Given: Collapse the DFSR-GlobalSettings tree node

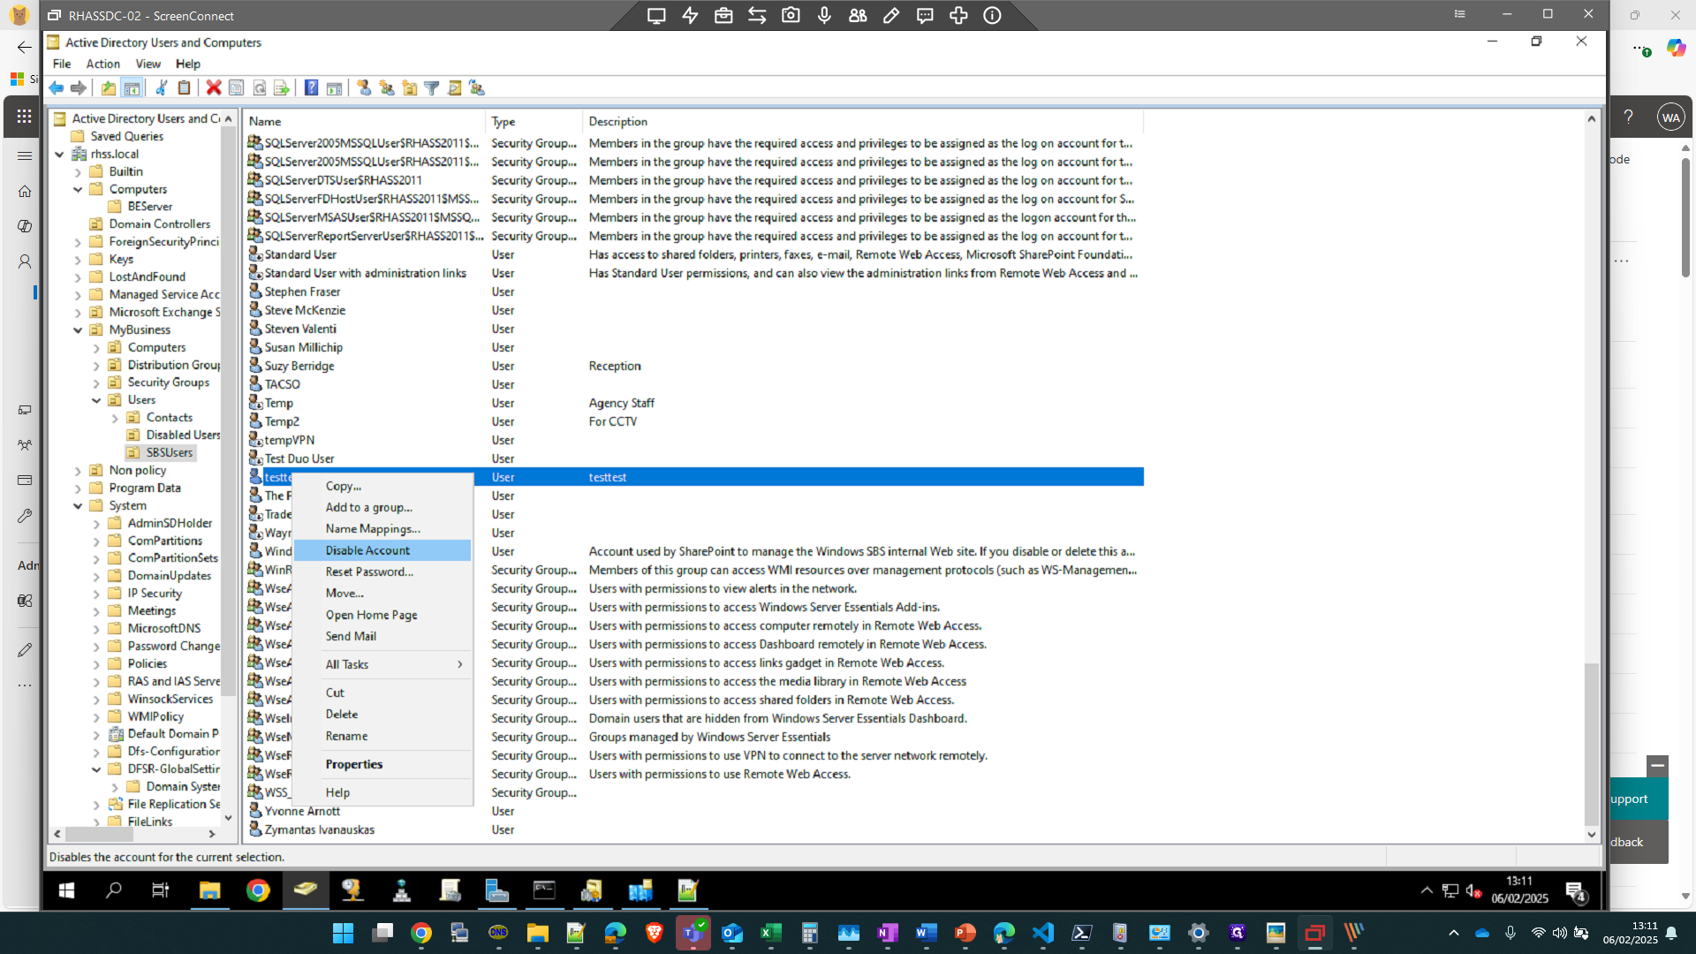Looking at the screenshot, I should pos(96,769).
